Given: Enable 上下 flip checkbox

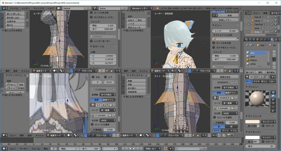Looking at the screenshot, I should coord(105,77).
